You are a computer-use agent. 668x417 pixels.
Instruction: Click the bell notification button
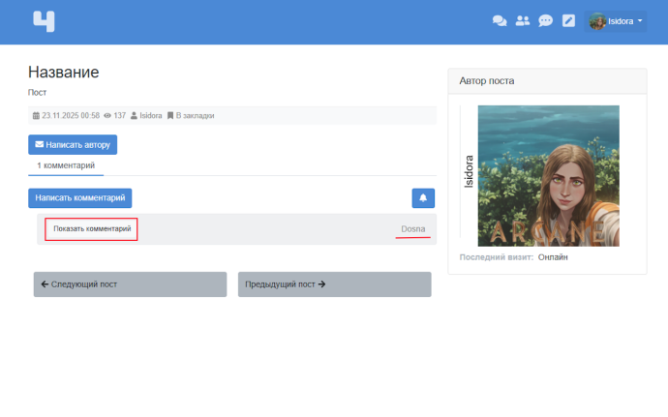tap(423, 197)
